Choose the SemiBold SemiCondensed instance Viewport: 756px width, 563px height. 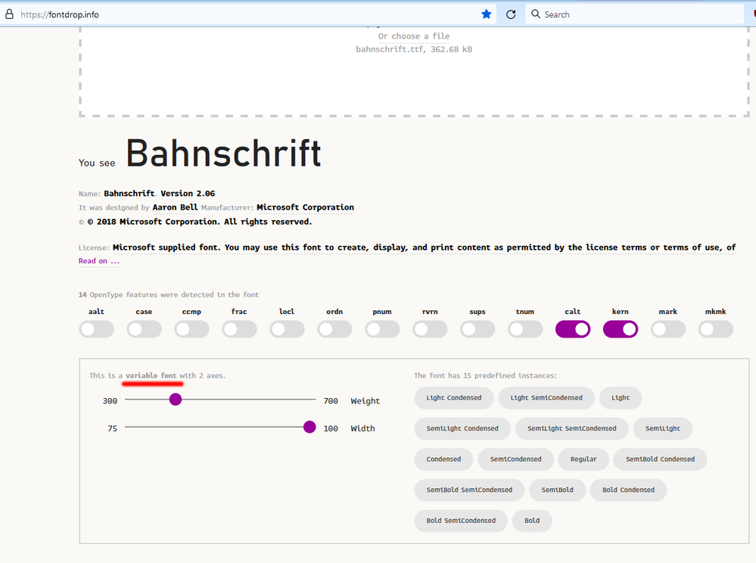(x=469, y=490)
